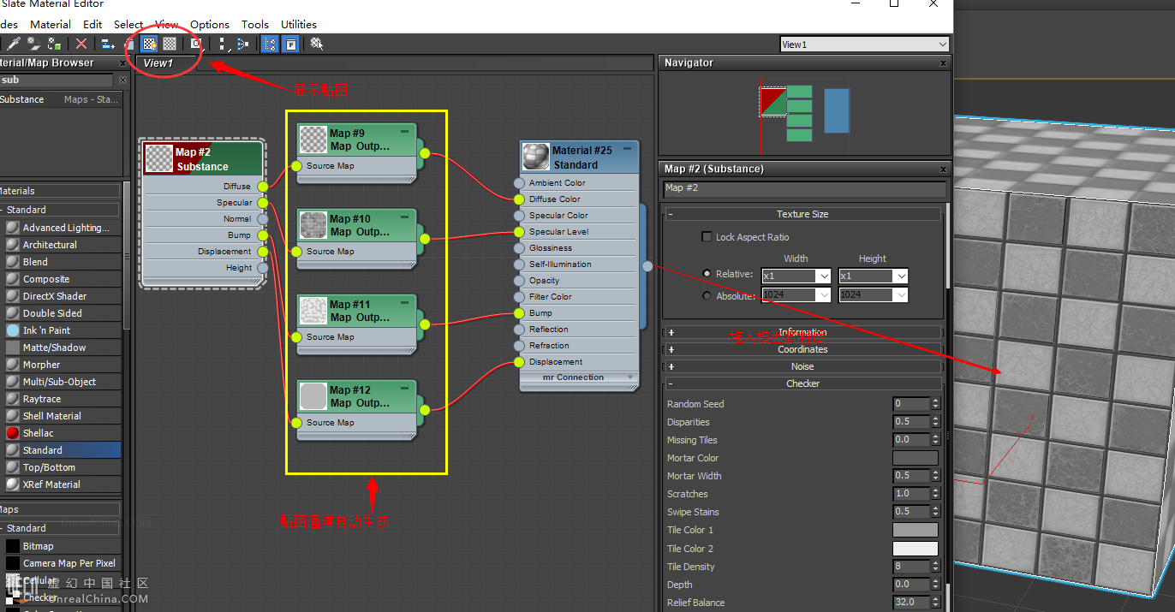Image resolution: width=1175 pixels, height=612 pixels.
Task: Click show background in preview icon
Action: 170,44
